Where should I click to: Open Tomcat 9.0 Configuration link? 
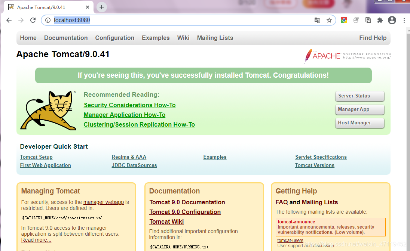point(185,212)
